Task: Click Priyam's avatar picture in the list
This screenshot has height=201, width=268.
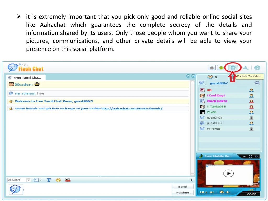Action: click(202, 112)
